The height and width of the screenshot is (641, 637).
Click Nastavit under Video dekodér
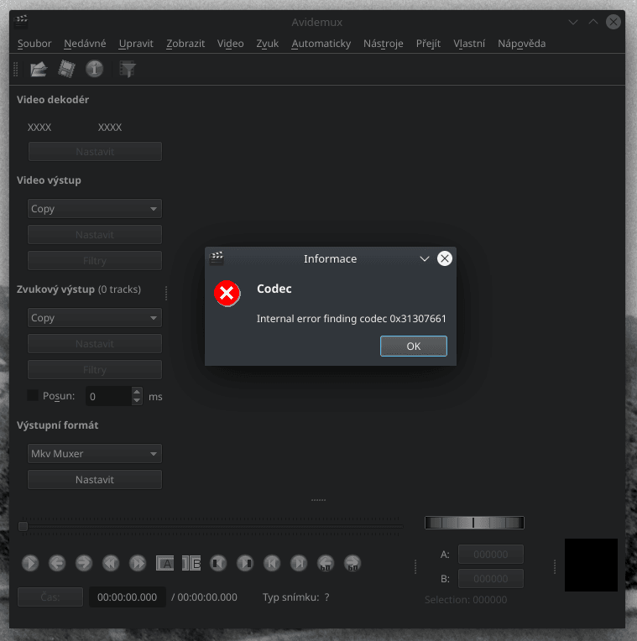[x=95, y=151]
